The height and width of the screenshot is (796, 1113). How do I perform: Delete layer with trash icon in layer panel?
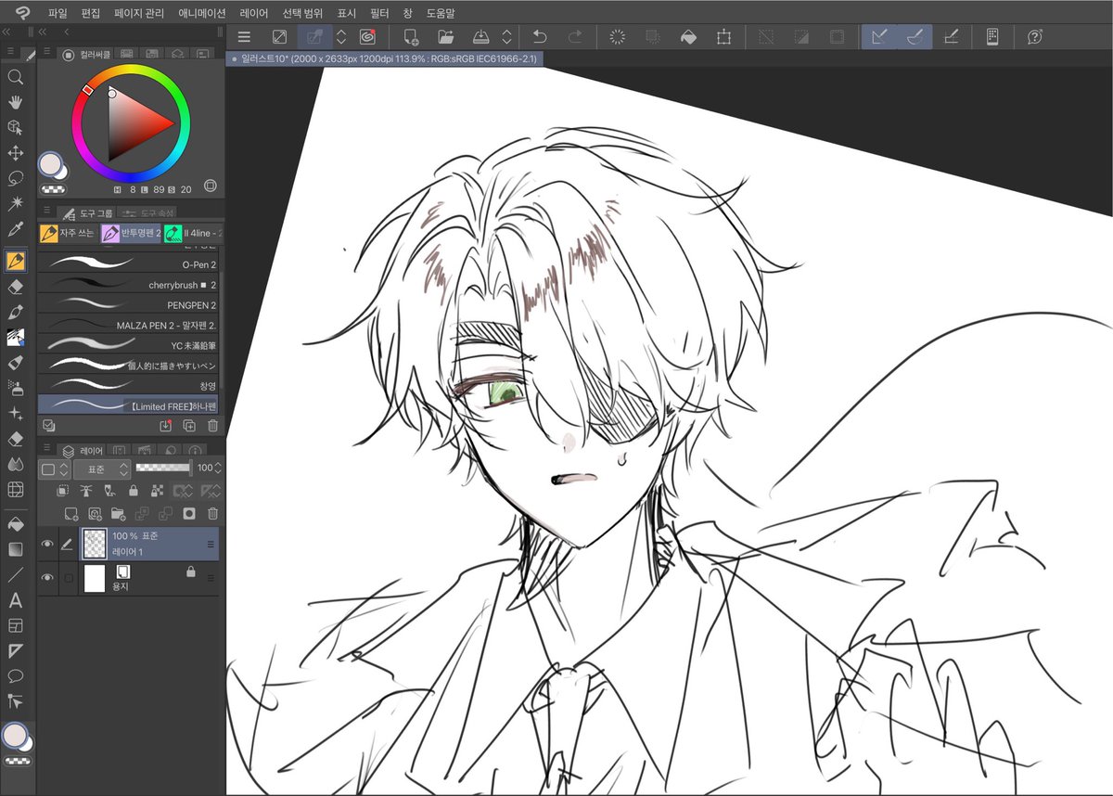point(213,513)
